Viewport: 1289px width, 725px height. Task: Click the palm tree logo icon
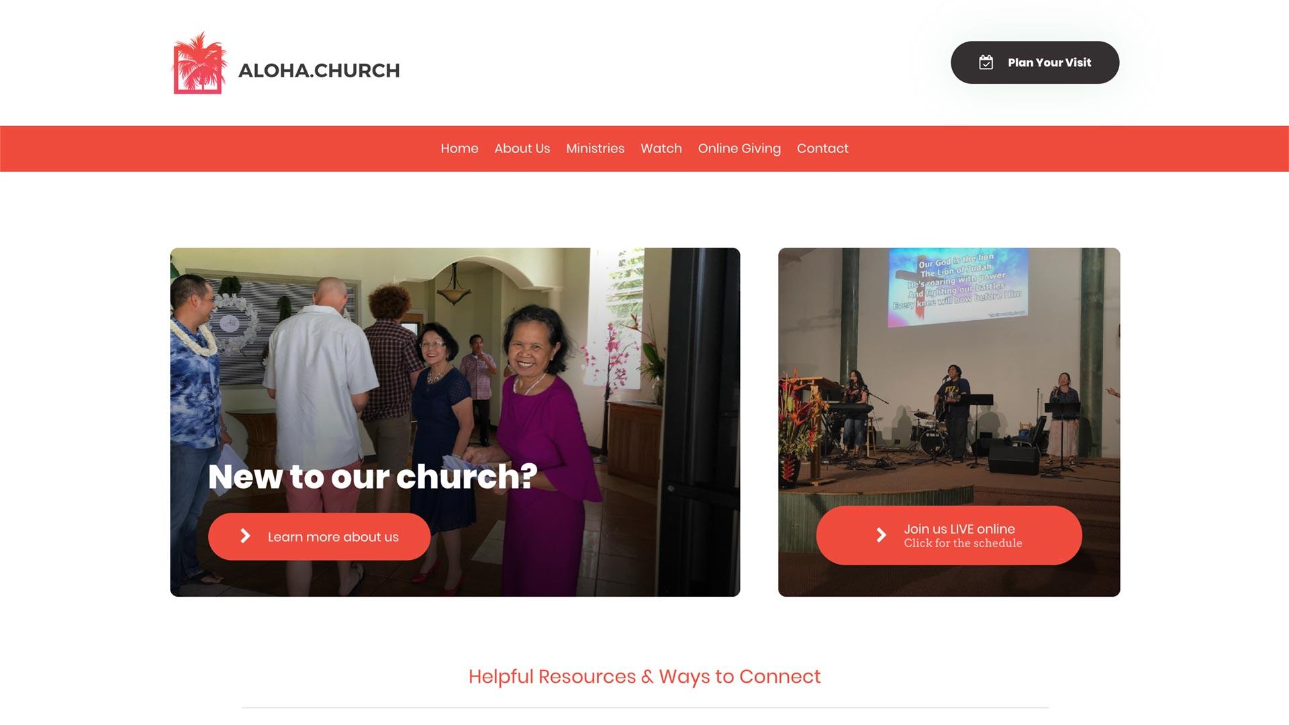point(199,62)
